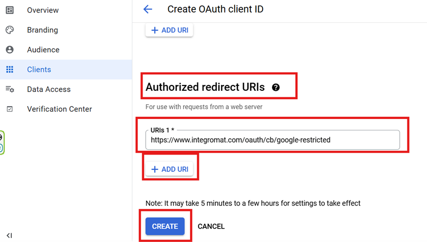Click the Branding palette icon
The image size is (427, 242).
click(9, 30)
